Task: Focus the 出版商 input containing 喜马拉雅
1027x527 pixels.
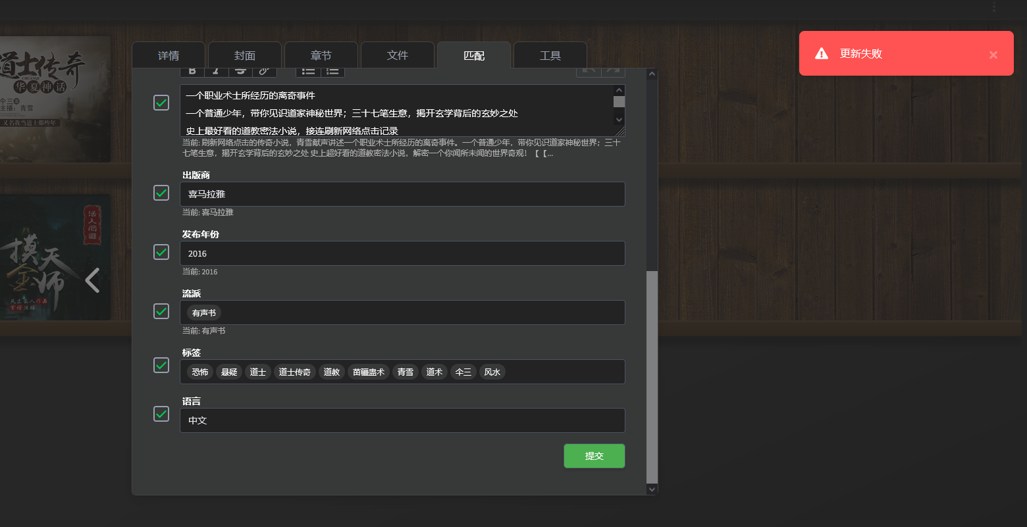Action: click(x=402, y=194)
